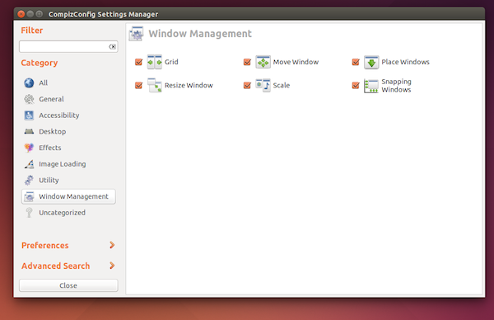
Task: Open the Grid plugin icon
Action: 155,62
